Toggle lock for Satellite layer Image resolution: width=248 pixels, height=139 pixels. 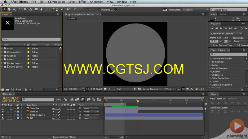[11, 108]
